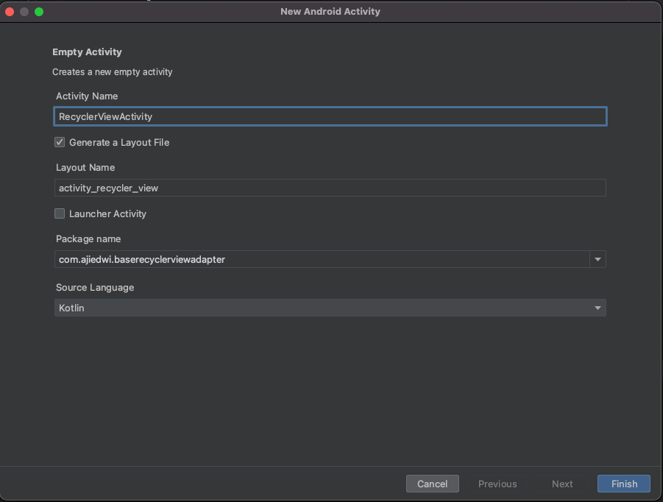Click inside the RecyclerViewActivity name field

click(330, 116)
